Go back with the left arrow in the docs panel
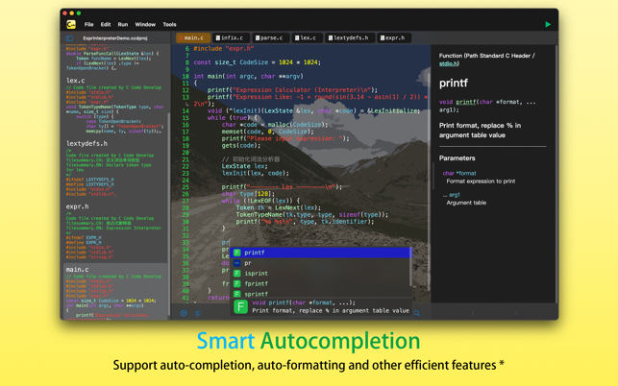The image size is (618, 386). pos(474,314)
